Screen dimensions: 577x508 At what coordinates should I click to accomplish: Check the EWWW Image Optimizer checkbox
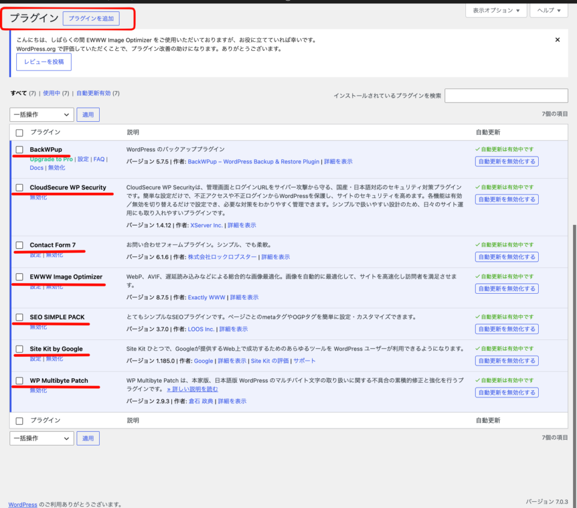[x=20, y=277]
